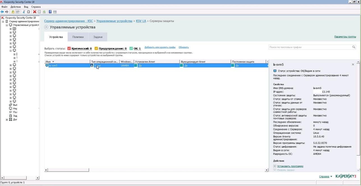
Task: Click the up-one-level folder toolbar icon
Action: pos(13,12)
